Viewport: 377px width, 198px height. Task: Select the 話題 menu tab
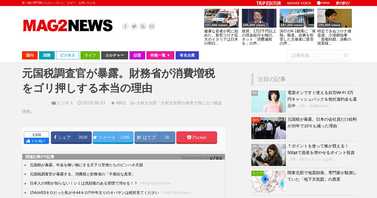click(137, 55)
